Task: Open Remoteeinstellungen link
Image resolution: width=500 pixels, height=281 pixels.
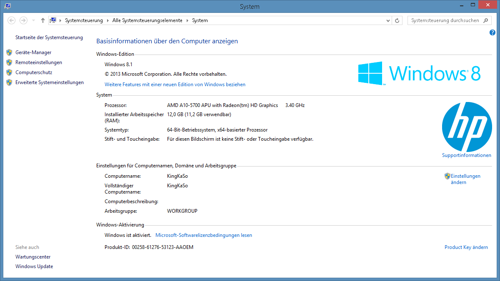Action: coord(38,62)
